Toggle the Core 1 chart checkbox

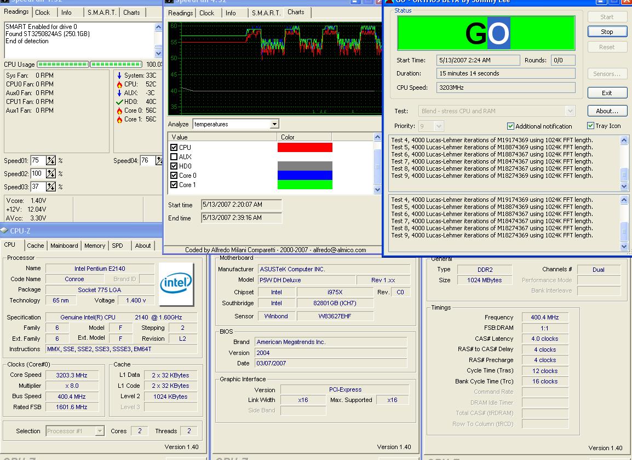[174, 185]
